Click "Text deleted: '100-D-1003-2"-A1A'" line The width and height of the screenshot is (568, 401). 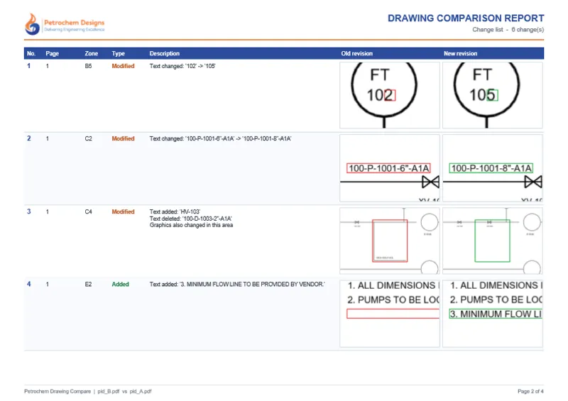point(191,219)
